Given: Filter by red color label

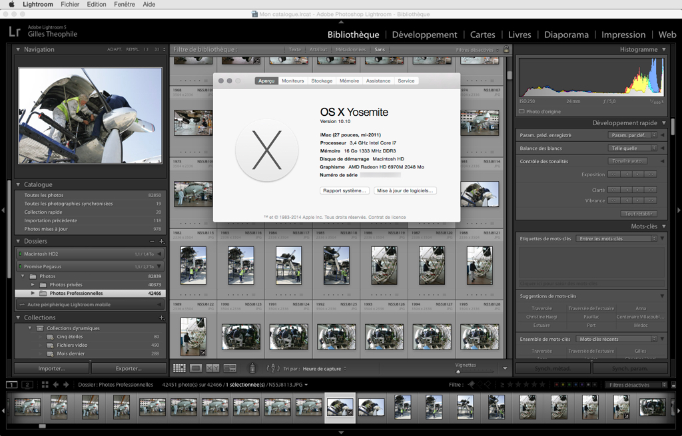Looking at the screenshot, I should click(x=556, y=385).
